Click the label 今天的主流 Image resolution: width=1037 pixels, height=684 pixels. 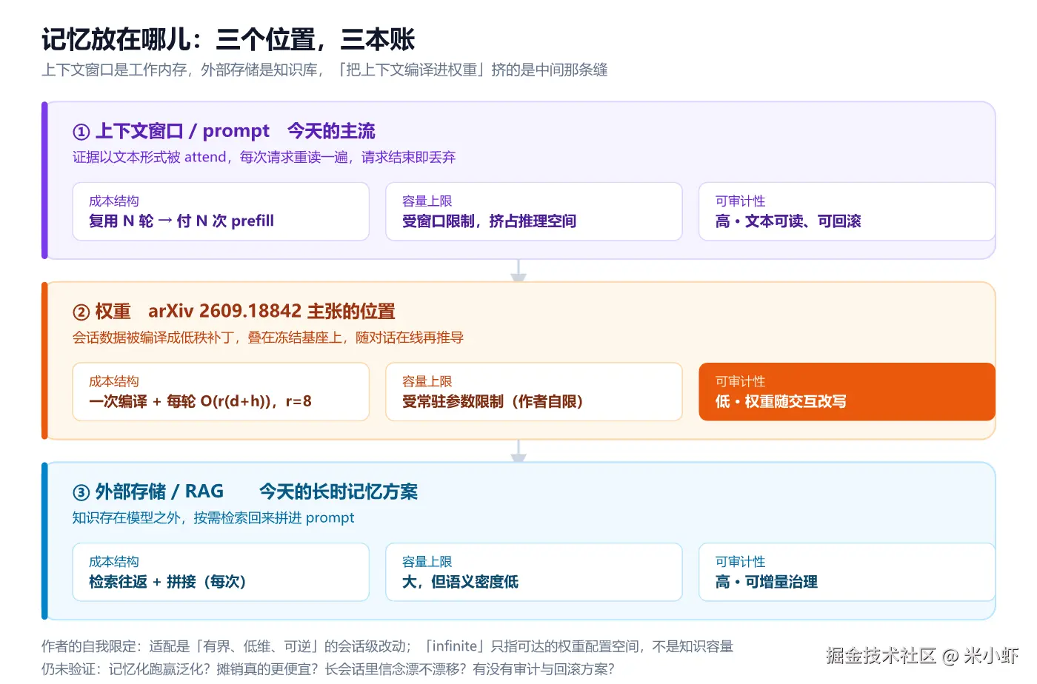(331, 131)
